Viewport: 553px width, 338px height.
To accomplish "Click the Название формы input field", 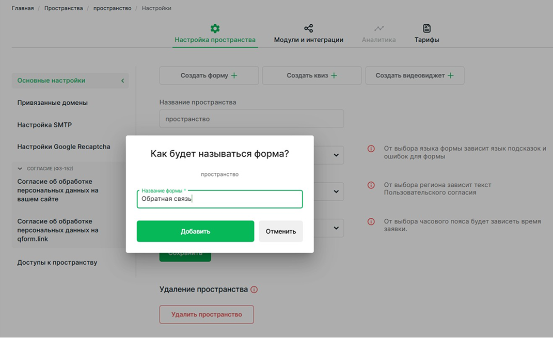I will pos(219,199).
